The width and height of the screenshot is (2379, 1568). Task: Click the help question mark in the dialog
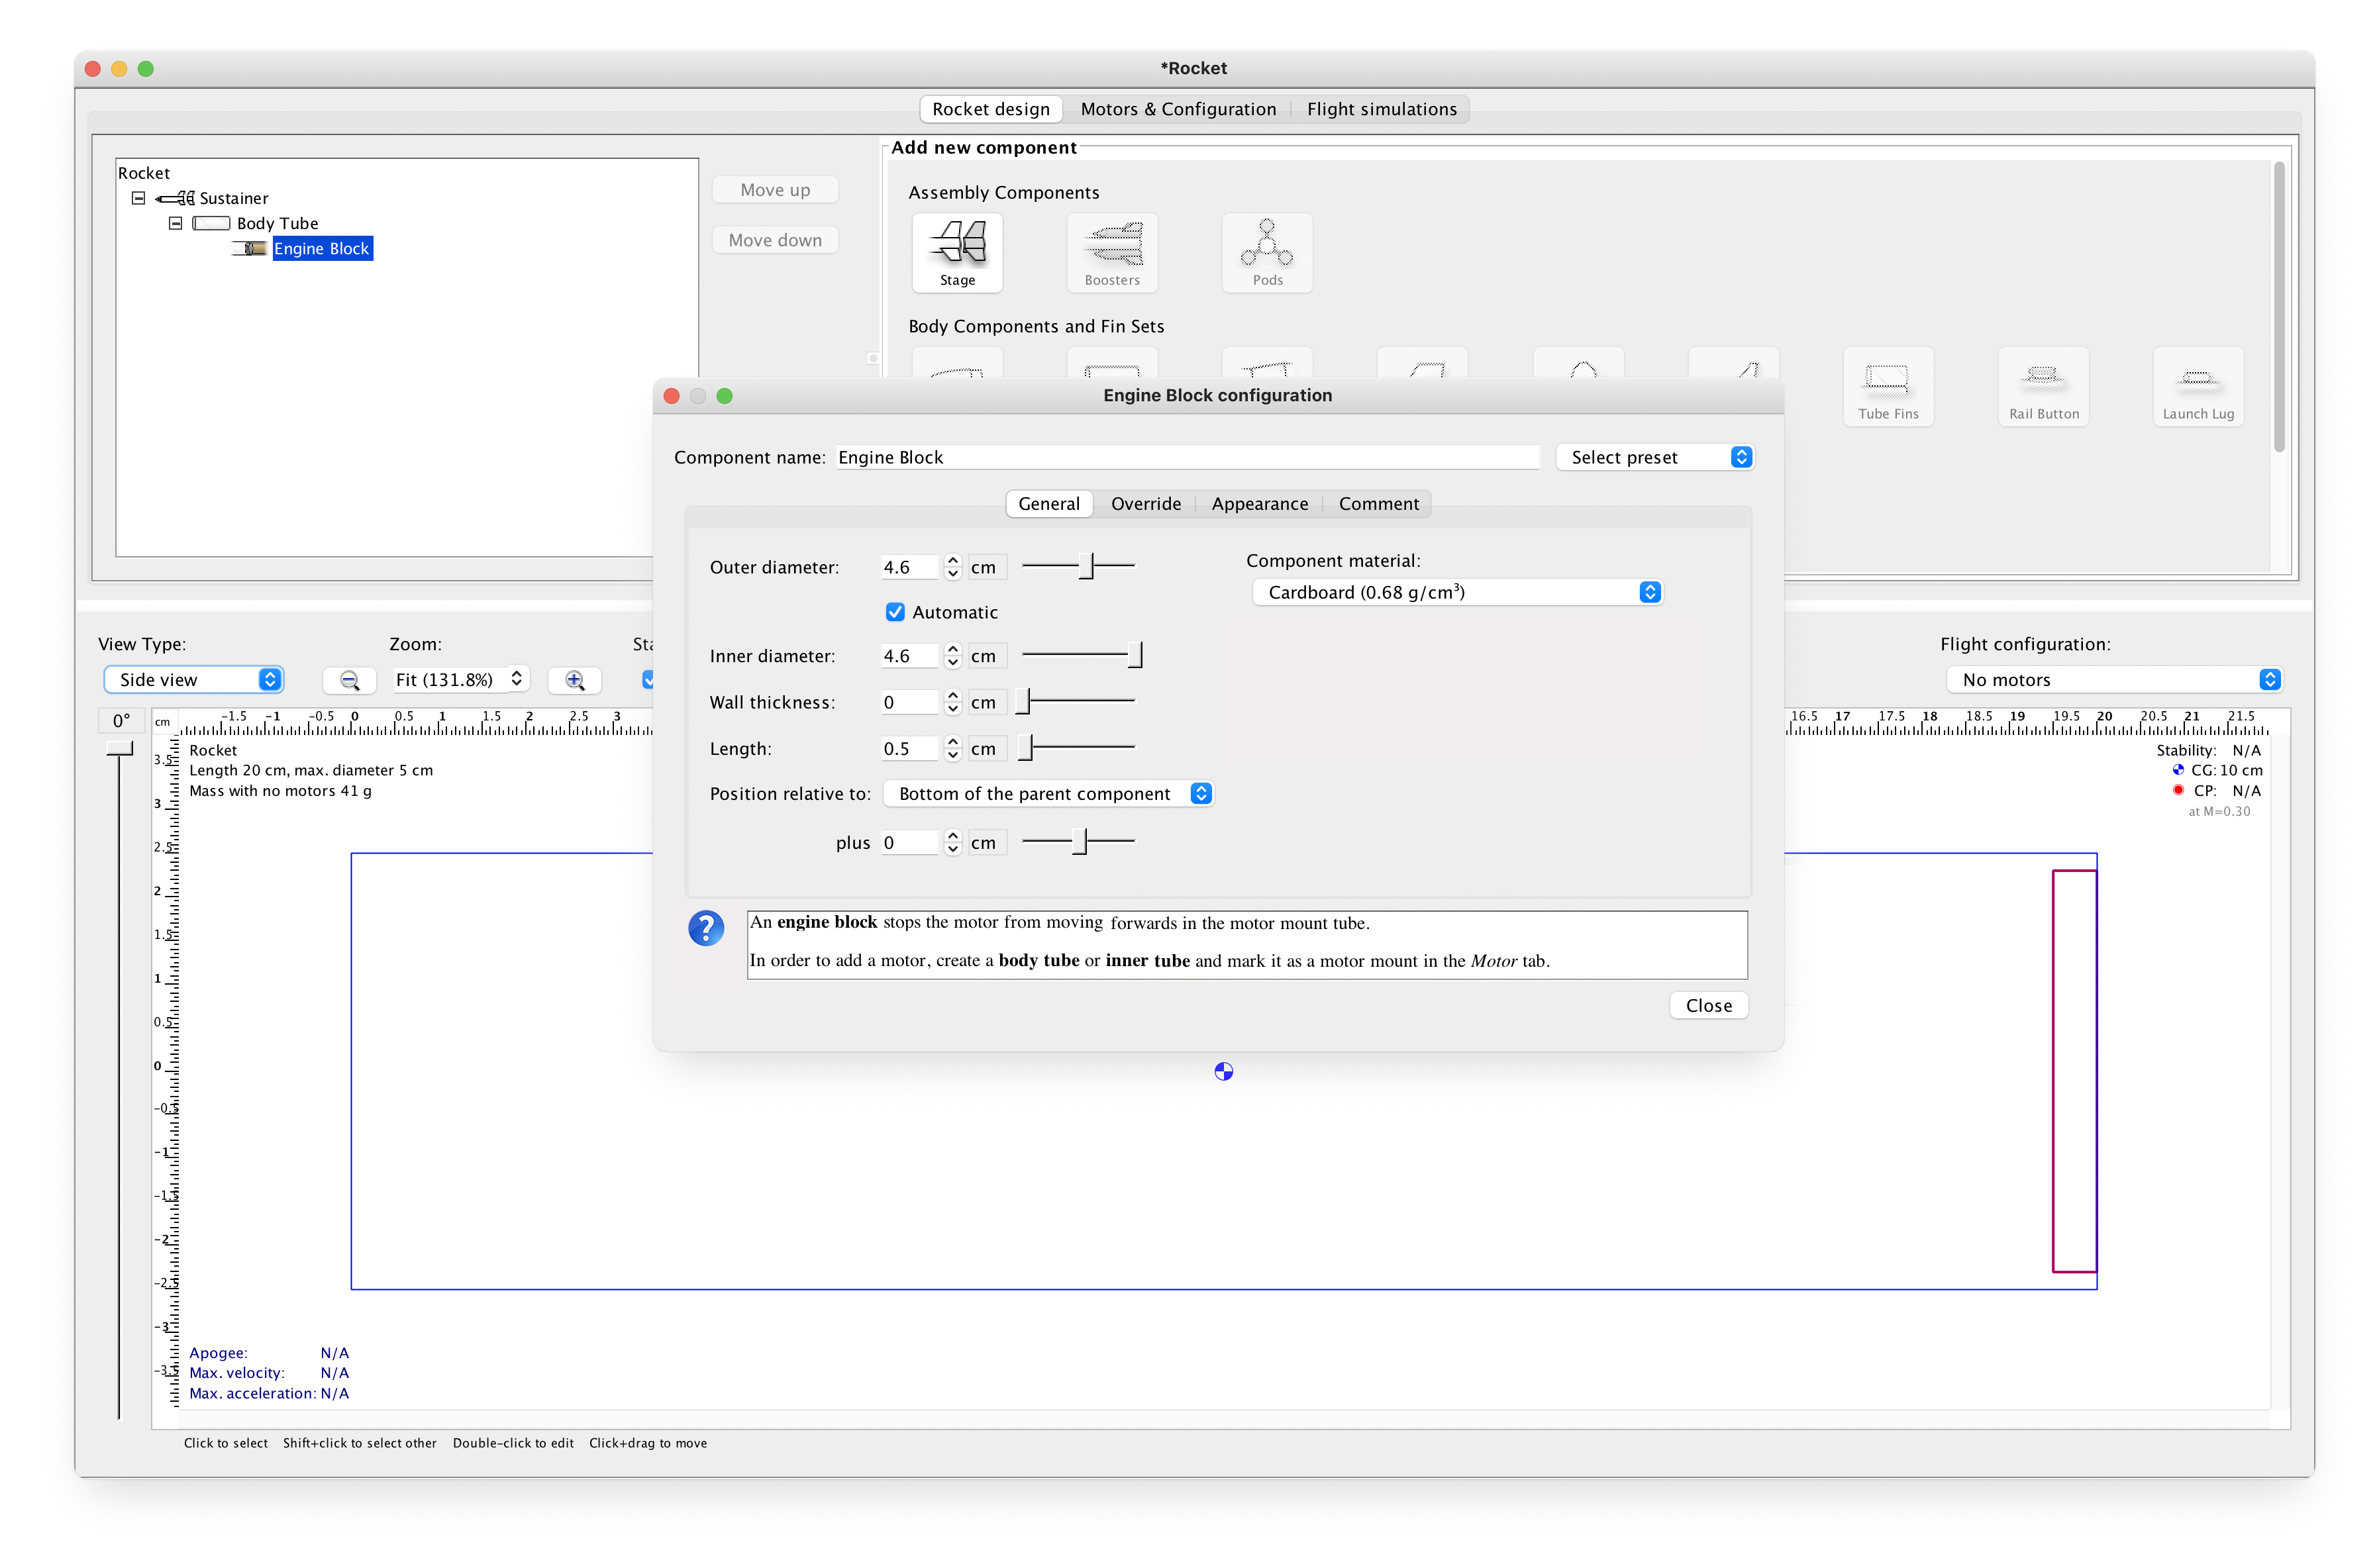coord(707,928)
